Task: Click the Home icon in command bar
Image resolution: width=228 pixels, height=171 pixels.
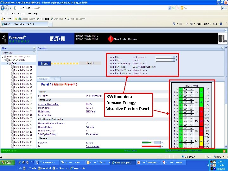Action: 174,24
